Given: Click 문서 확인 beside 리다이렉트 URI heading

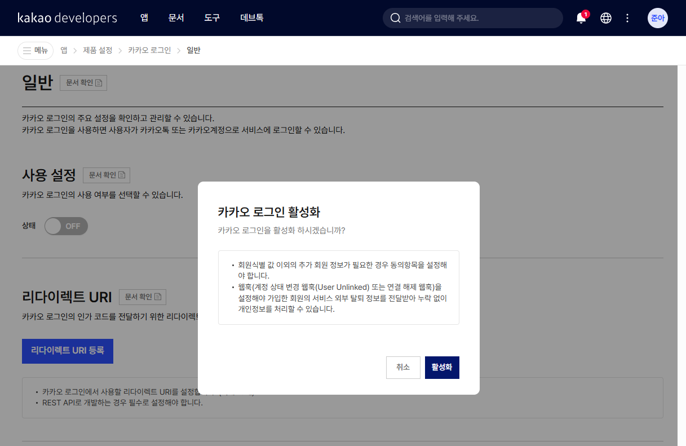Looking at the screenshot, I should 143,297.
